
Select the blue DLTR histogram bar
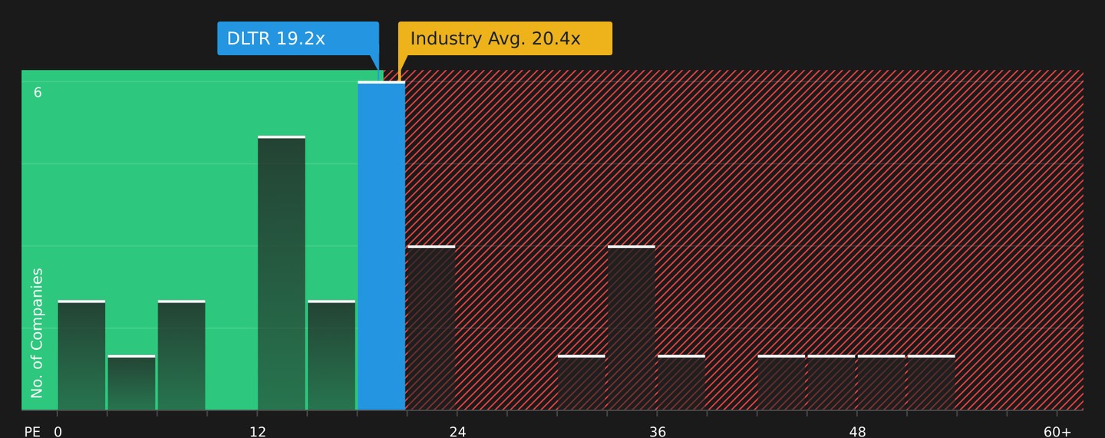381,245
